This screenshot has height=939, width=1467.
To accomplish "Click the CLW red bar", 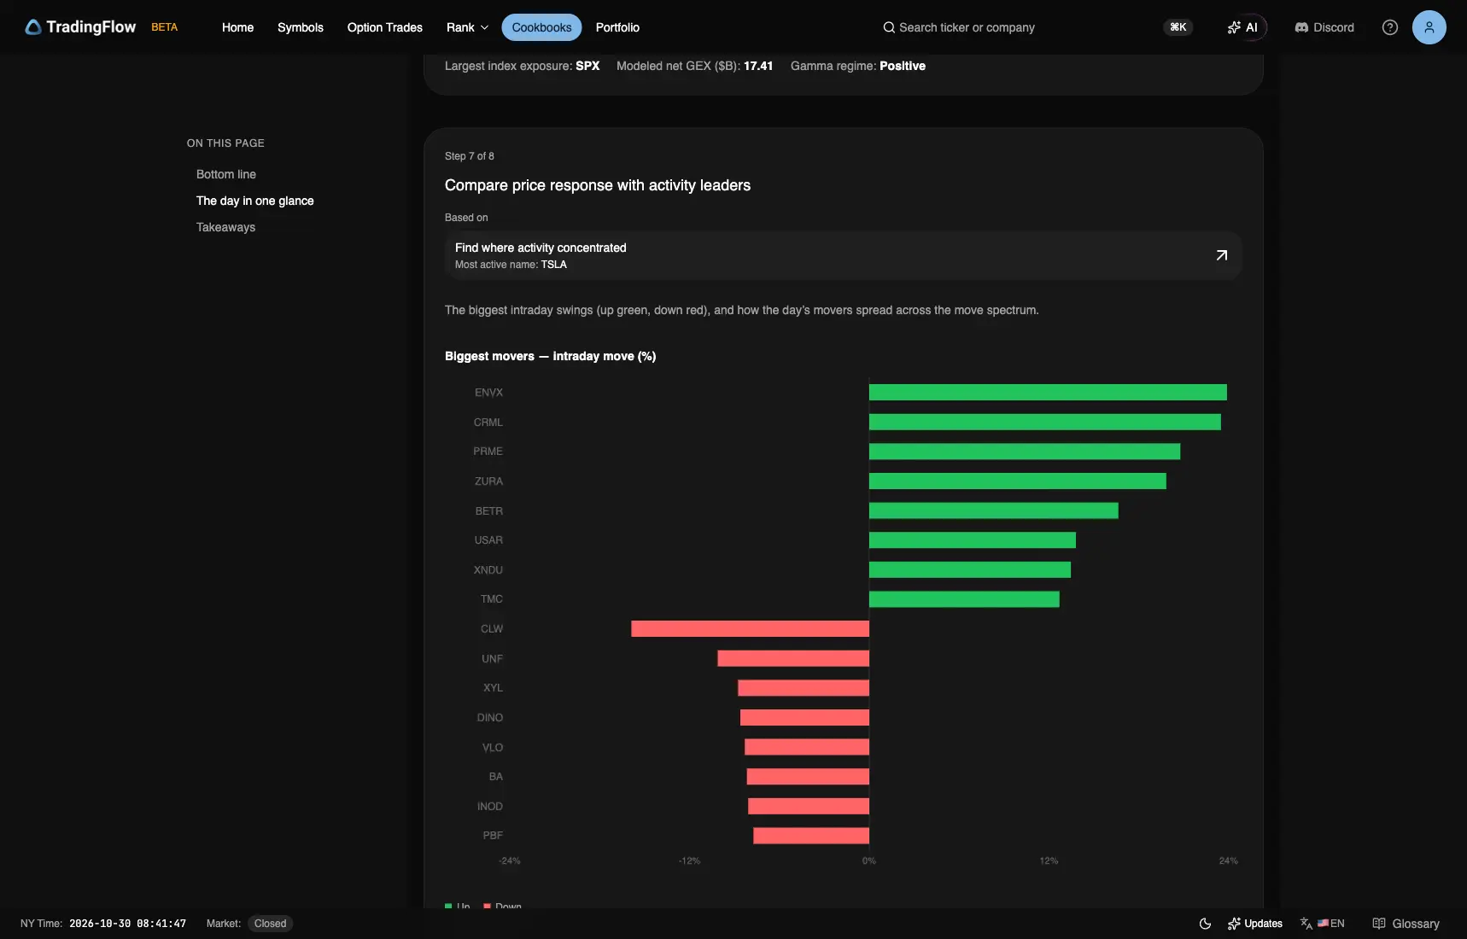I will 750,629.
